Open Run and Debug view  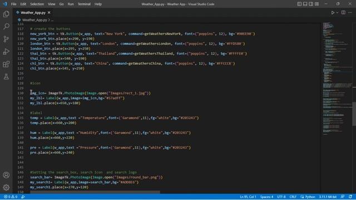(x=6, y=52)
